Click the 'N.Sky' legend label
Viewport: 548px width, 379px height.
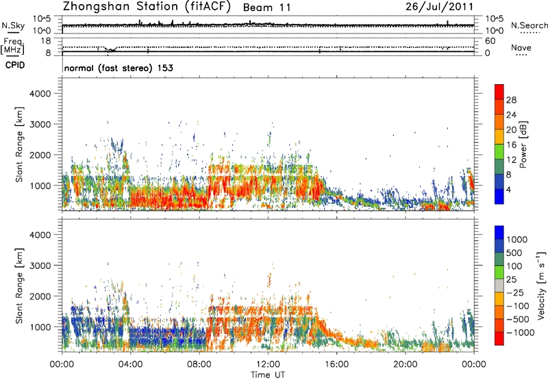point(13,25)
